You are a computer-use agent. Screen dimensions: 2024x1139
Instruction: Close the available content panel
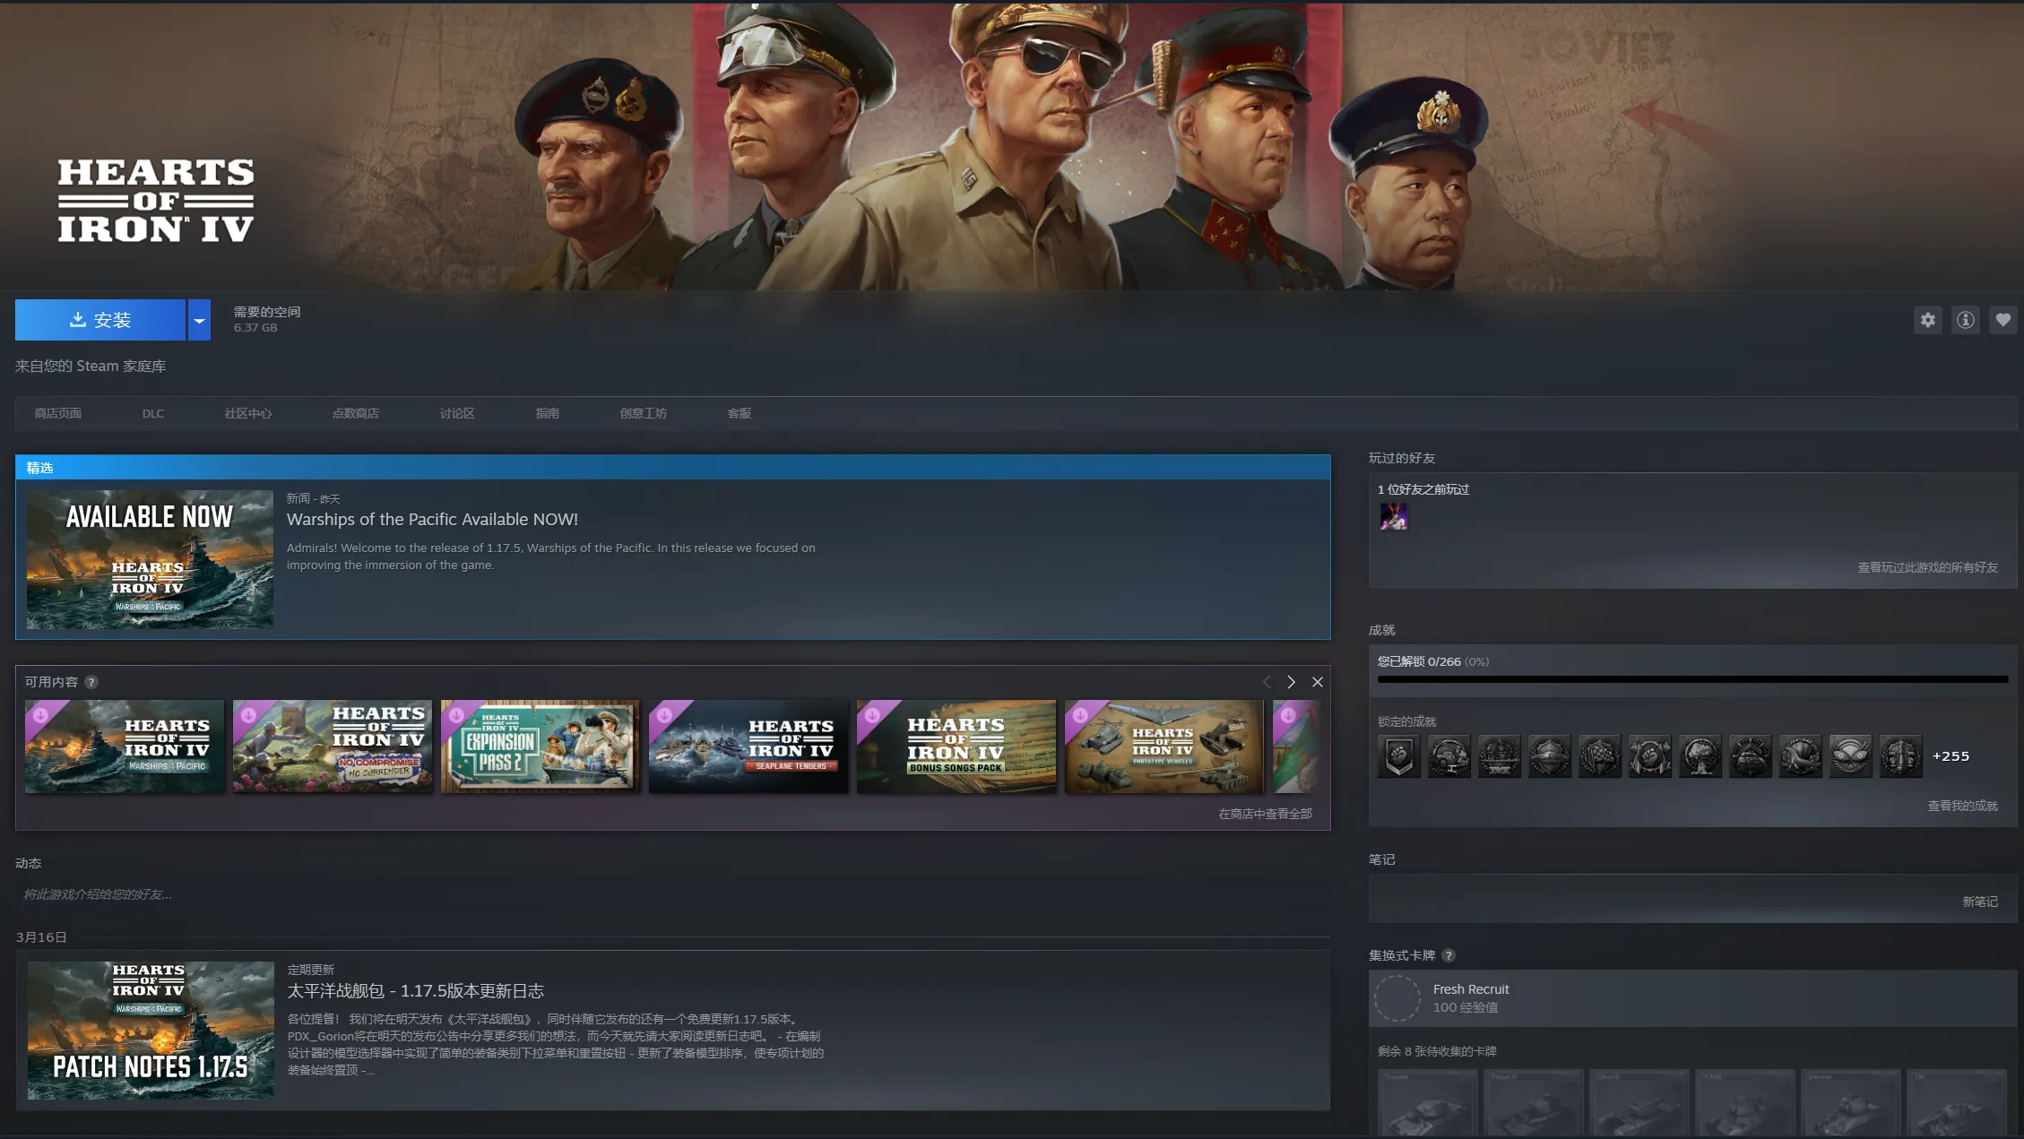[x=1318, y=682]
